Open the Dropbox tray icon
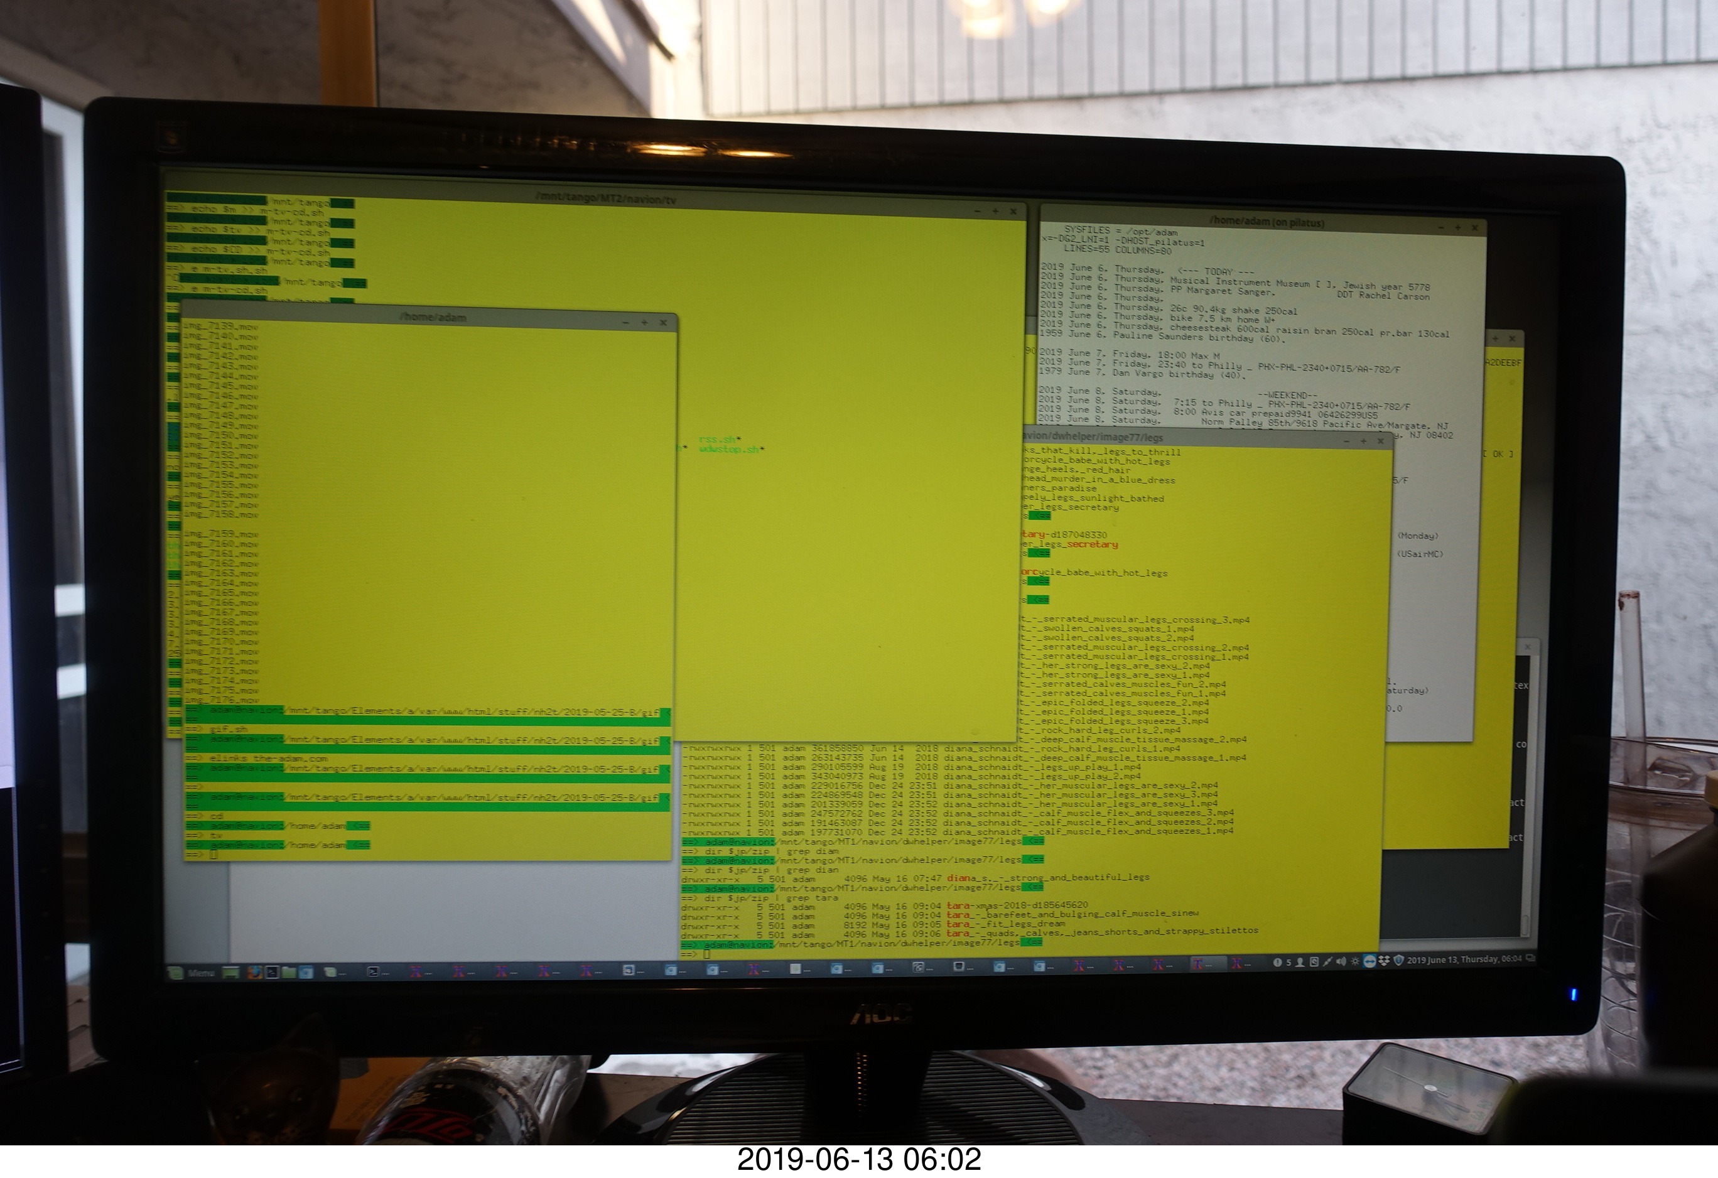 coord(1384,961)
